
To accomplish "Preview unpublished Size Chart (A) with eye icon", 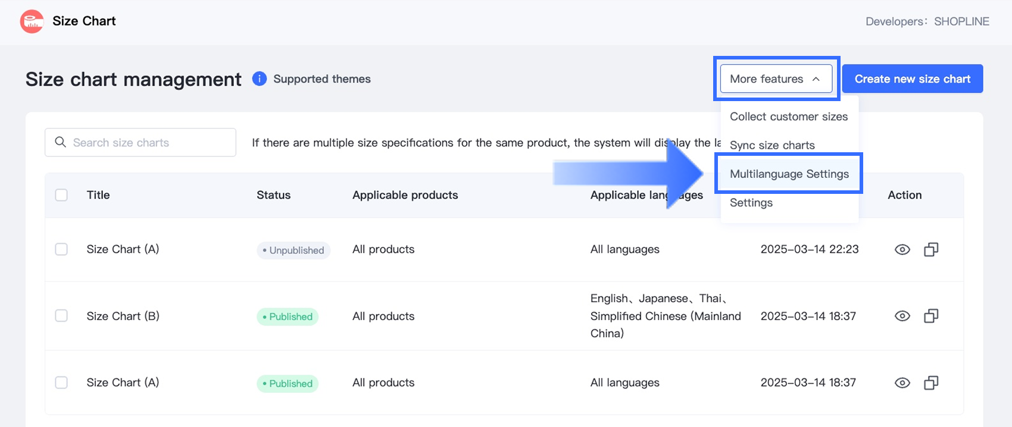I will (902, 250).
